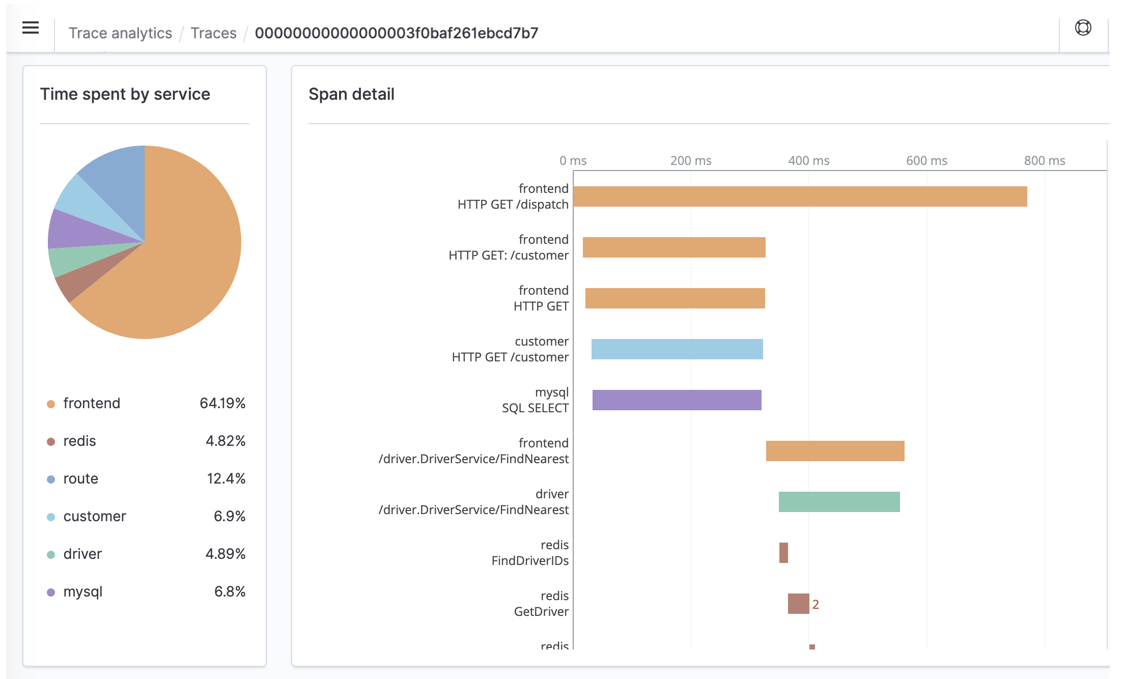1124x679 pixels.
Task: Toggle driver service in the legend
Action: (x=81, y=554)
